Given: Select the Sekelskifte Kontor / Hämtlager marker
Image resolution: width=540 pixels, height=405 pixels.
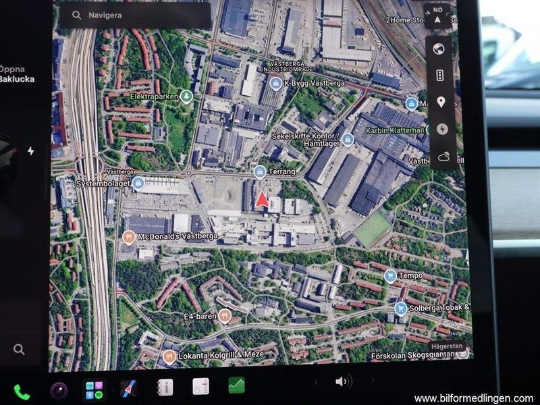Looking at the screenshot, I should click(x=348, y=140).
